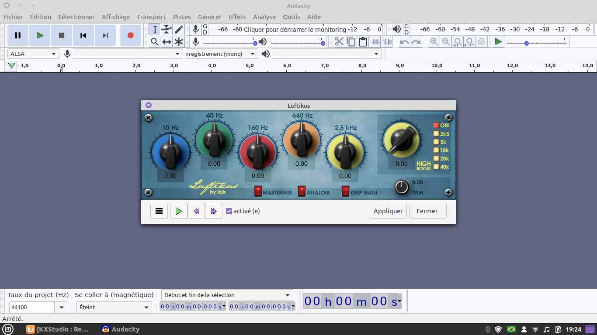597x335 pixels.
Task: Click the Silence audio icon
Action: coord(387,41)
